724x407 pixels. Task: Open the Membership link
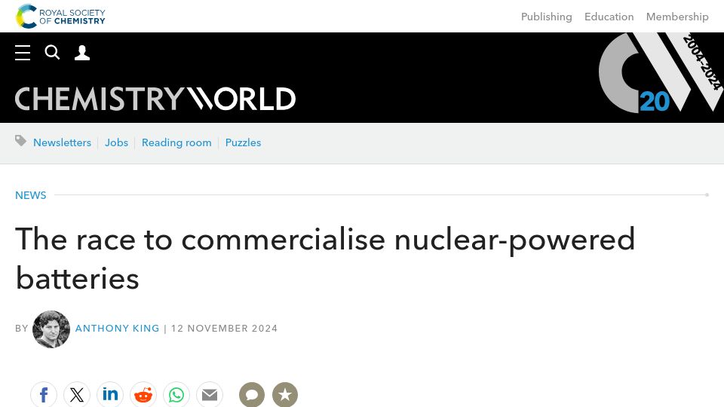(x=677, y=17)
